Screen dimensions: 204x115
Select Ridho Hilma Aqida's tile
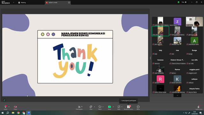pyautogui.click(x=160, y=89)
